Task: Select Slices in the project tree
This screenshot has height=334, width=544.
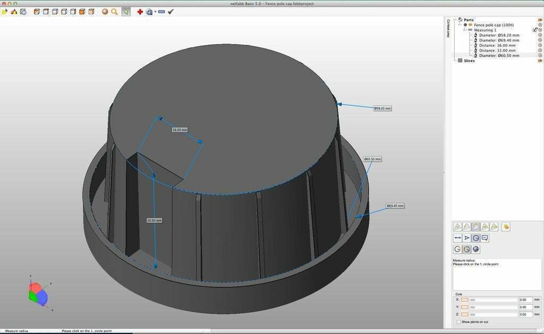Action: [x=469, y=61]
